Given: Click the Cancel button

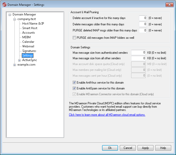Looking at the screenshot, I should [x=128, y=148].
